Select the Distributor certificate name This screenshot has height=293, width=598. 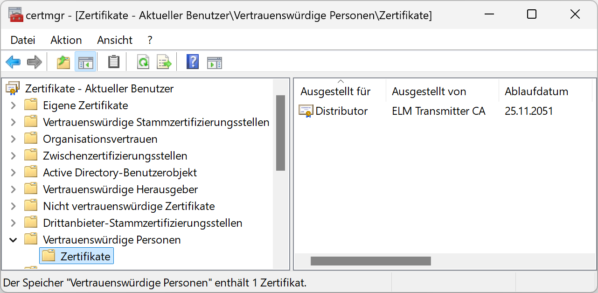[341, 111]
